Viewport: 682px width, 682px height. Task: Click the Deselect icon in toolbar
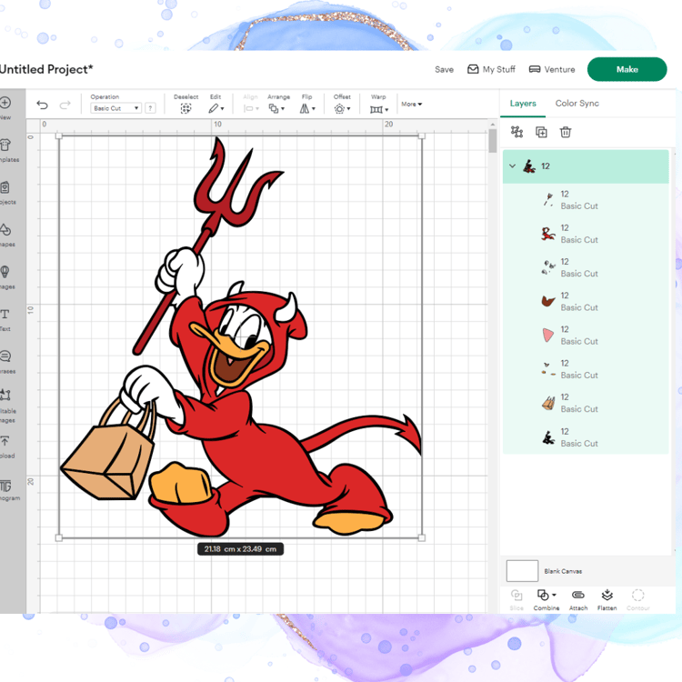[x=186, y=108]
